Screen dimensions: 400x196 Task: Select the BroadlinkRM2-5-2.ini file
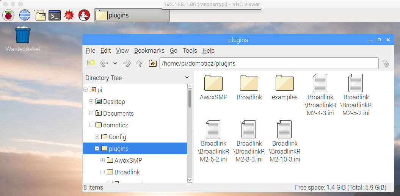point(356,95)
